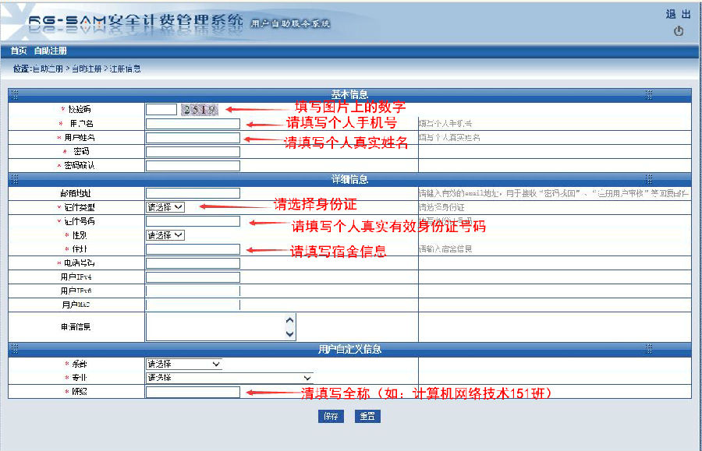Viewport: 702px width, 451px height.
Task: Click the scroll-up arrow in 申请信息 textarea
Action: click(290, 320)
